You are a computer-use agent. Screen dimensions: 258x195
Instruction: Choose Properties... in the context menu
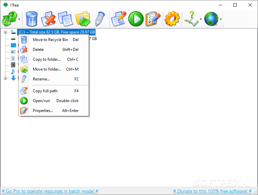[54, 111]
